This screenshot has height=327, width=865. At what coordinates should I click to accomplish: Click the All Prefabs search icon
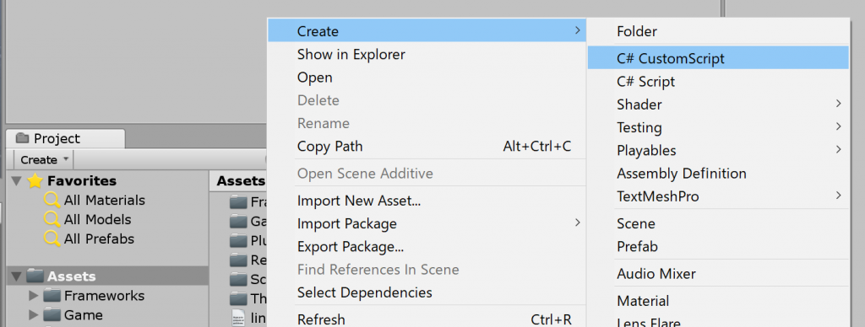[x=52, y=239]
